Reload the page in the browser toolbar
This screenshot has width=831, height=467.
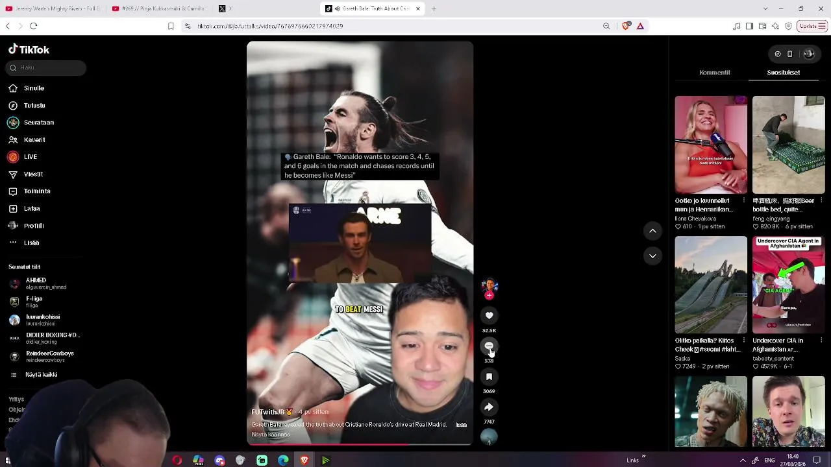click(34, 26)
